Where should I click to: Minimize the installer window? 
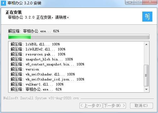coord(129,2)
